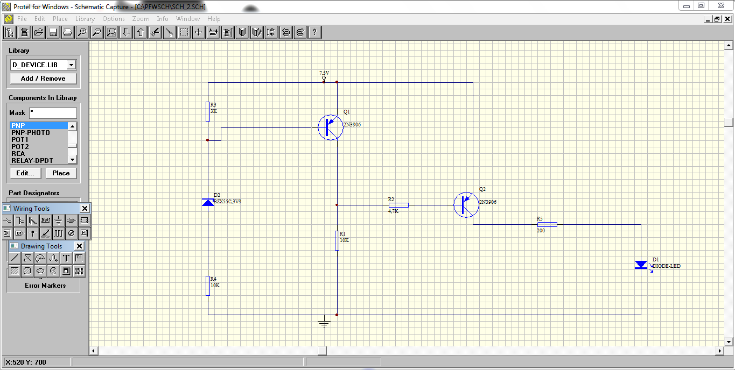735x370 pixels.
Task: Select the junction dot tool
Action: [33, 233]
